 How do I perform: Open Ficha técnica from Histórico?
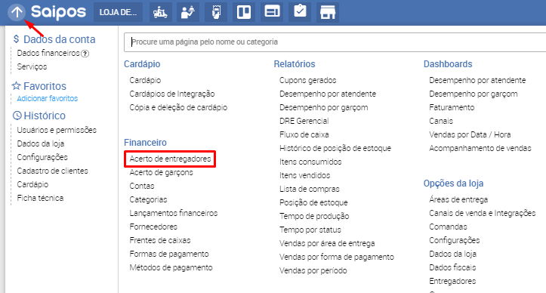[40, 198]
